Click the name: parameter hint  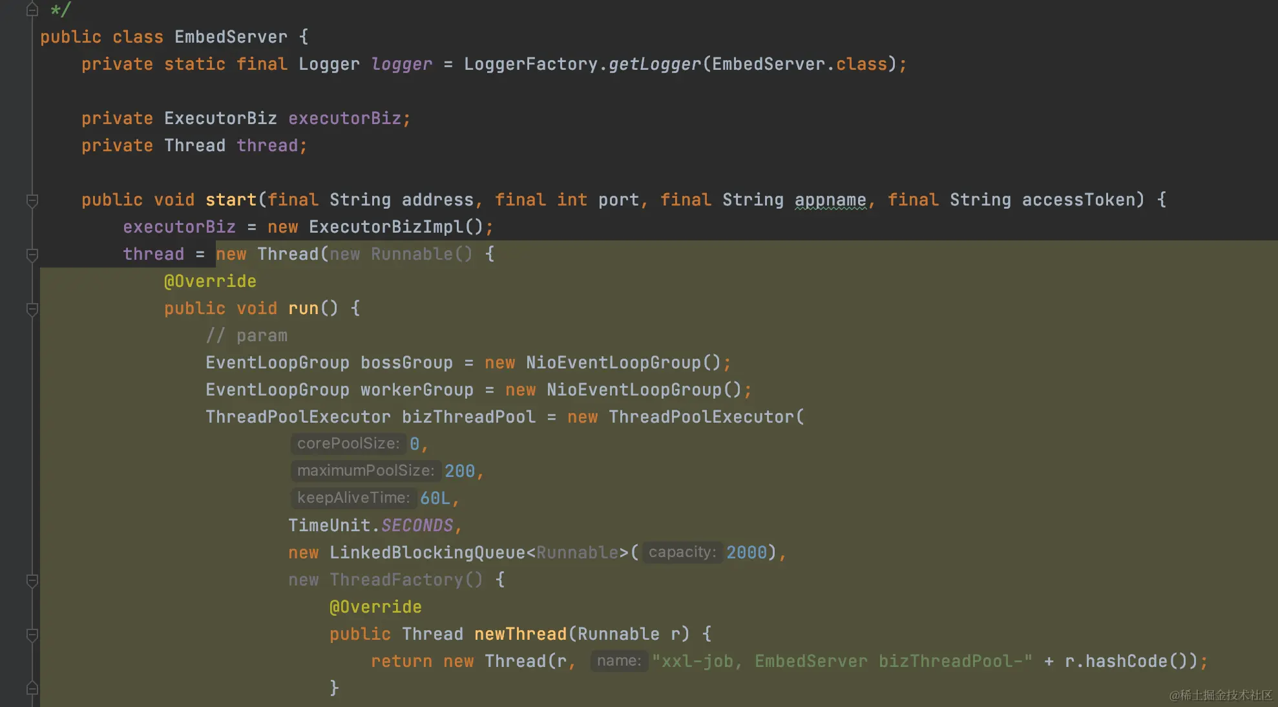click(x=619, y=660)
